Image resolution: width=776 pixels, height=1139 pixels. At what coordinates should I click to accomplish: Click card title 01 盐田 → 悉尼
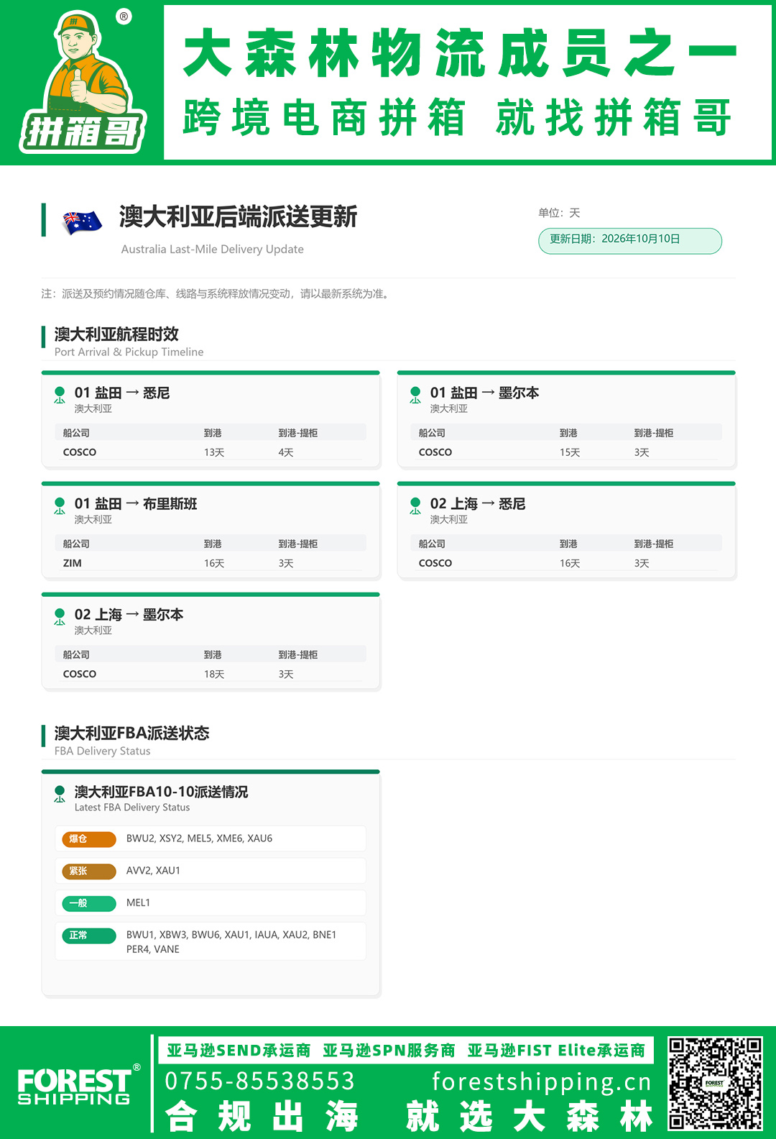(x=122, y=393)
